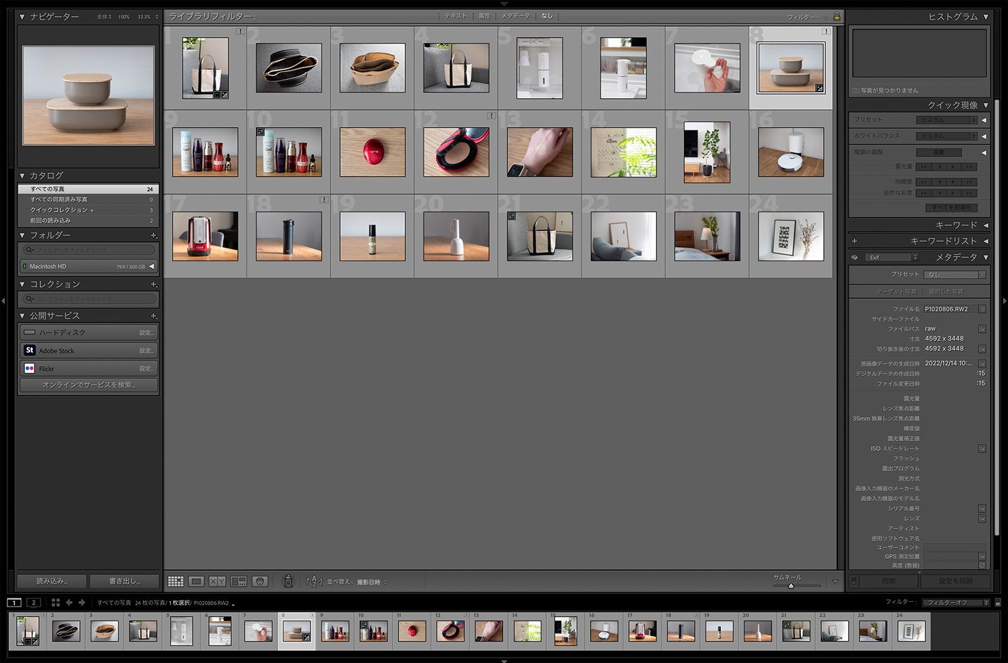Toggle the metadata sync switch left of 同期
Image resolution: width=1008 pixels, height=663 pixels.
point(853,581)
